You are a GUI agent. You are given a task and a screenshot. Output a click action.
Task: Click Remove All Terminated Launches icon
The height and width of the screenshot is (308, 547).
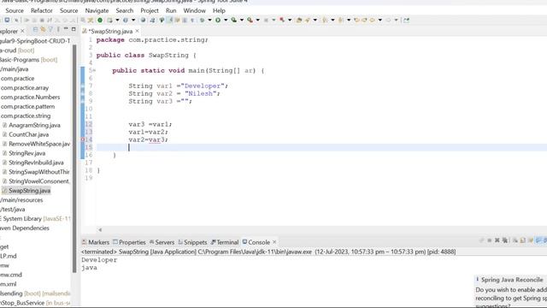pos(505,240)
